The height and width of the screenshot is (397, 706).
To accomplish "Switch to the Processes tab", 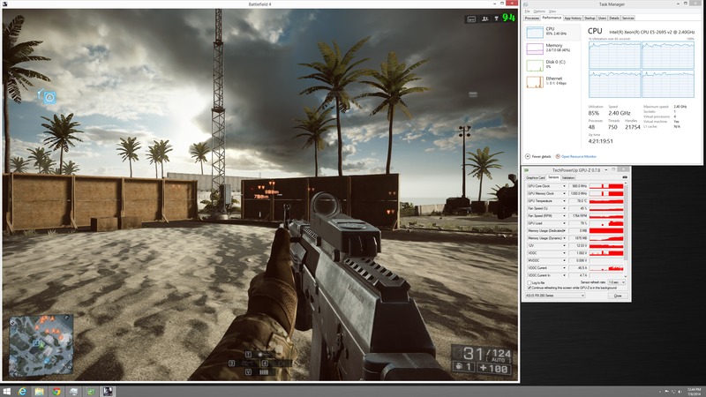I will point(532,18).
